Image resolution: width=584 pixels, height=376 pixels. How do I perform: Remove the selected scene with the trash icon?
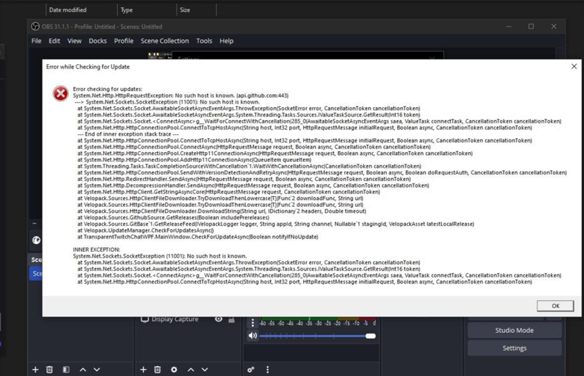[x=49, y=370]
